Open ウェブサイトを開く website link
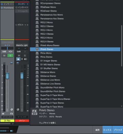The image size is (123, 134). coord(47,123)
